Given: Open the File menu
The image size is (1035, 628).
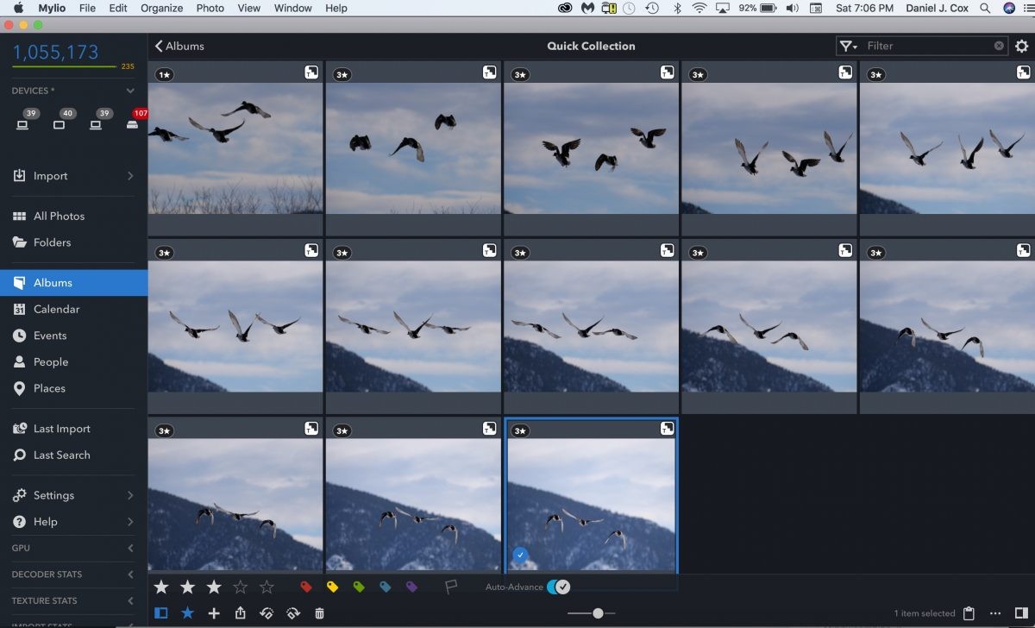Looking at the screenshot, I should 87,8.
